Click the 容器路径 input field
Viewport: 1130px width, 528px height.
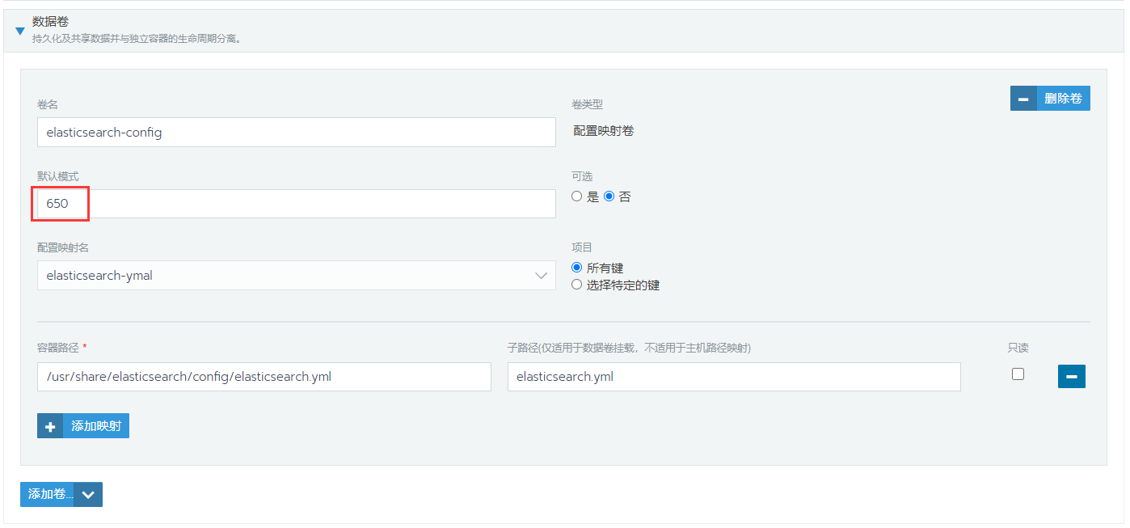264,377
